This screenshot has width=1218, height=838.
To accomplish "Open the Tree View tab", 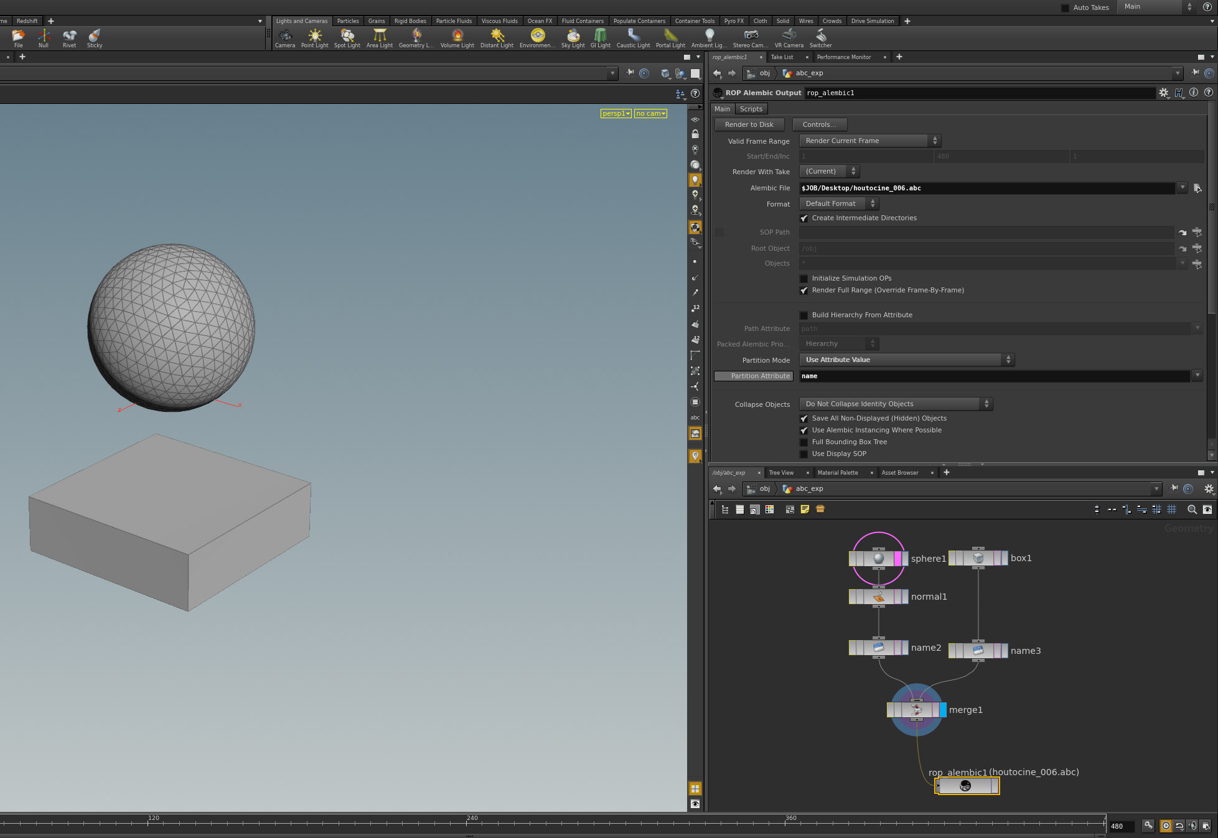I will 781,473.
